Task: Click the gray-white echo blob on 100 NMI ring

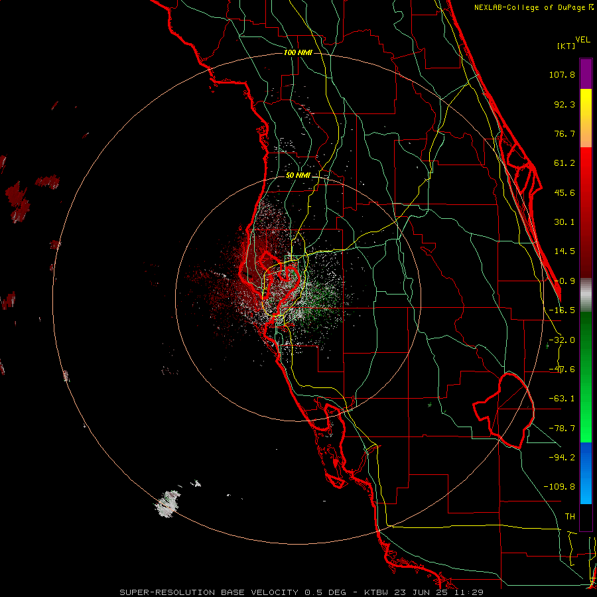Action: [168, 503]
